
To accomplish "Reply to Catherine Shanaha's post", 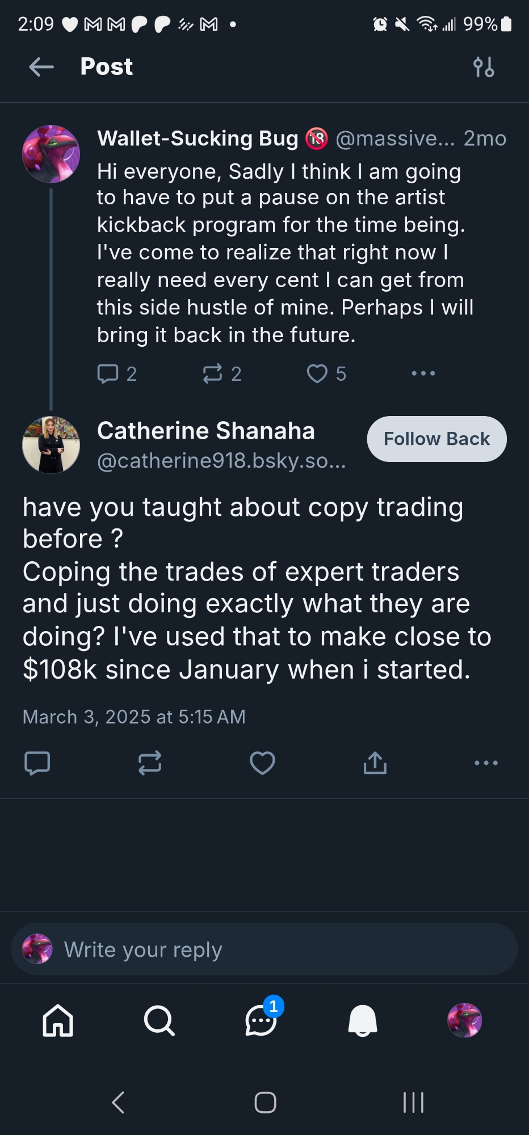I will pos(37,763).
